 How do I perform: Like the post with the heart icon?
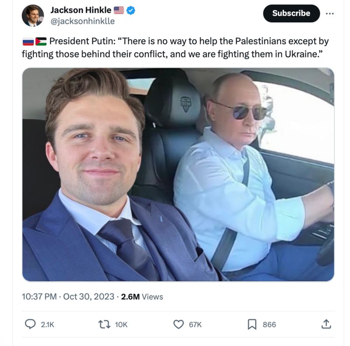pos(178,324)
